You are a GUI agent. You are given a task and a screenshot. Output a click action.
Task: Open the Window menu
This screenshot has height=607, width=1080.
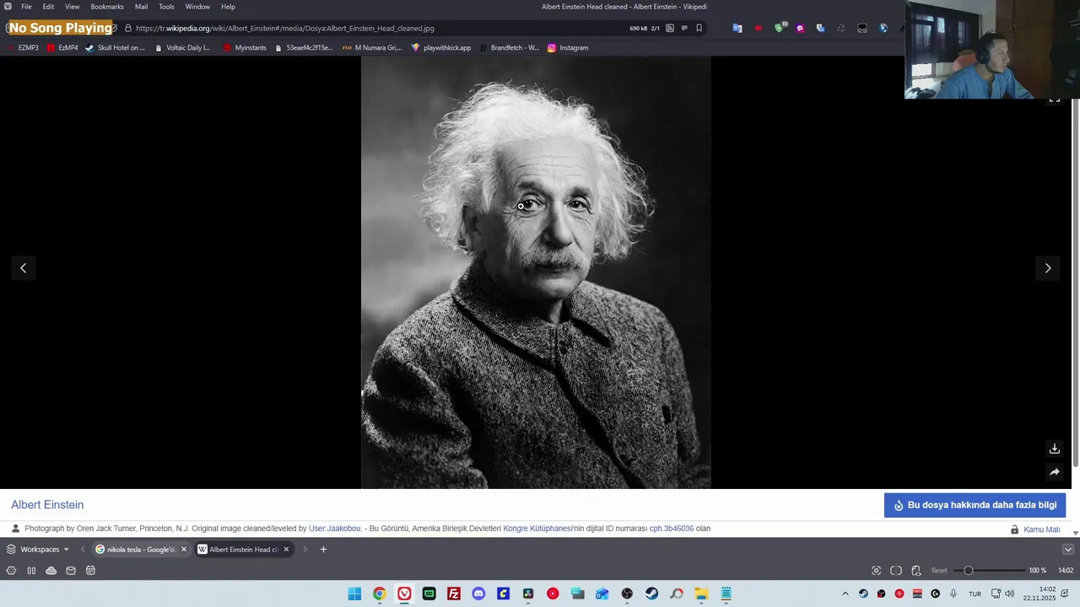tap(198, 7)
